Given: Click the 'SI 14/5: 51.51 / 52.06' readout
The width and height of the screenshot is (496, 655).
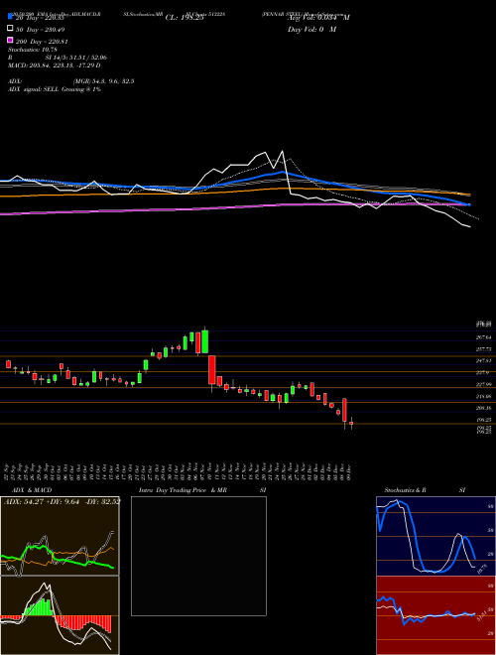Looking at the screenshot, I should click(75, 58).
